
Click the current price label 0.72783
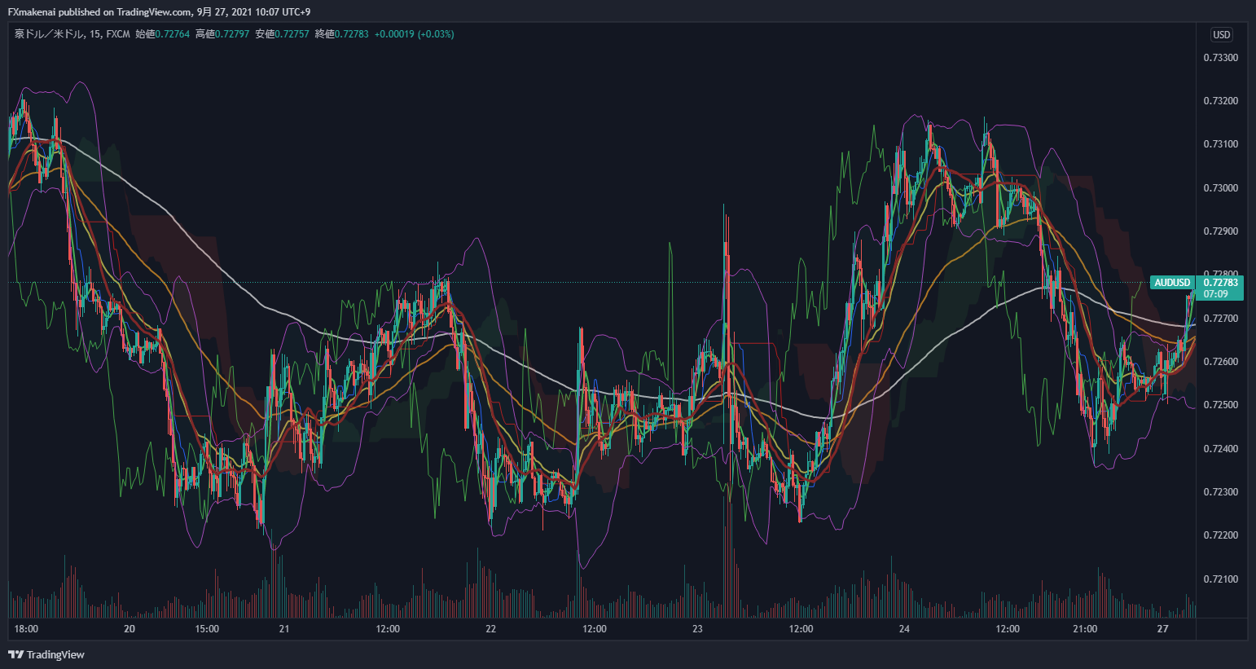click(x=1220, y=283)
